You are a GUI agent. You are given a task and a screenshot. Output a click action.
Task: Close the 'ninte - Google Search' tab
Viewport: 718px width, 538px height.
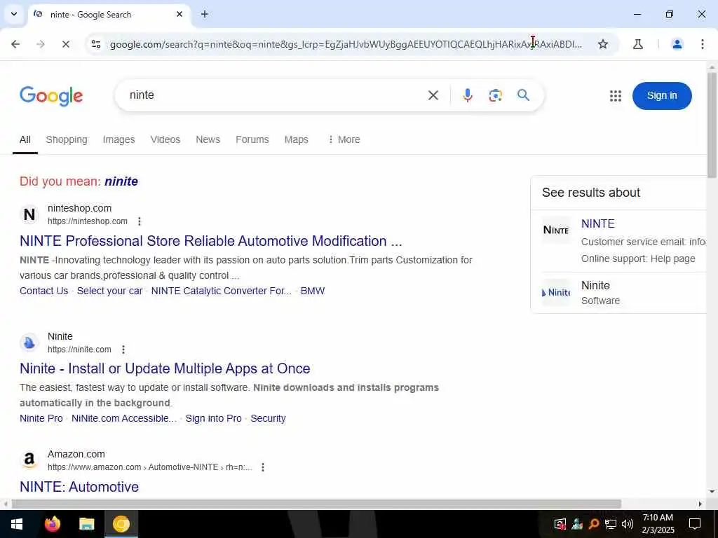179,14
